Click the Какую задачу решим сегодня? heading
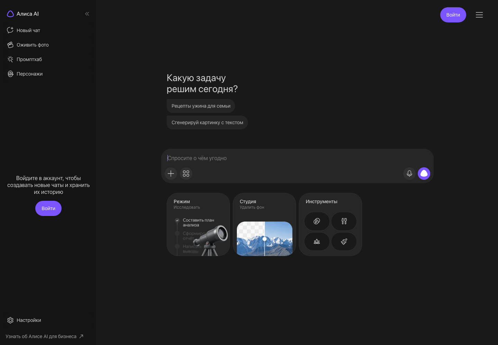Image resolution: width=498 pixels, height=345 pixels. pyautogui.click(x=202, y=83)
